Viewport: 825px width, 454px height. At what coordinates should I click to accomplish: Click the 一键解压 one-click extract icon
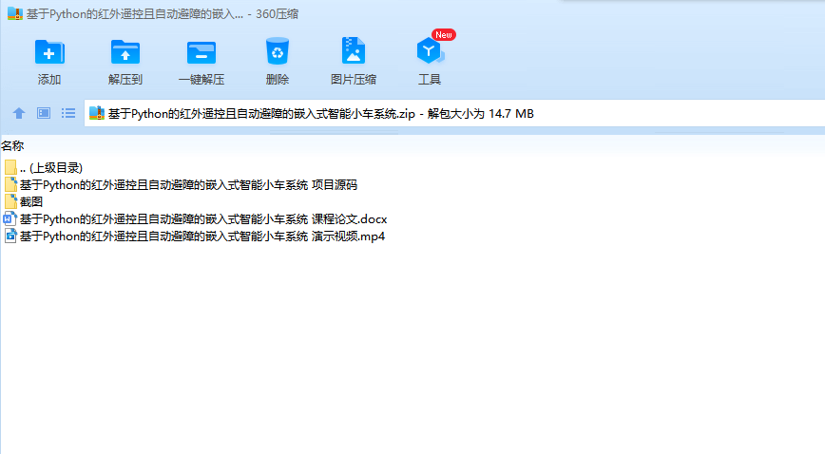tap(201, 52)
